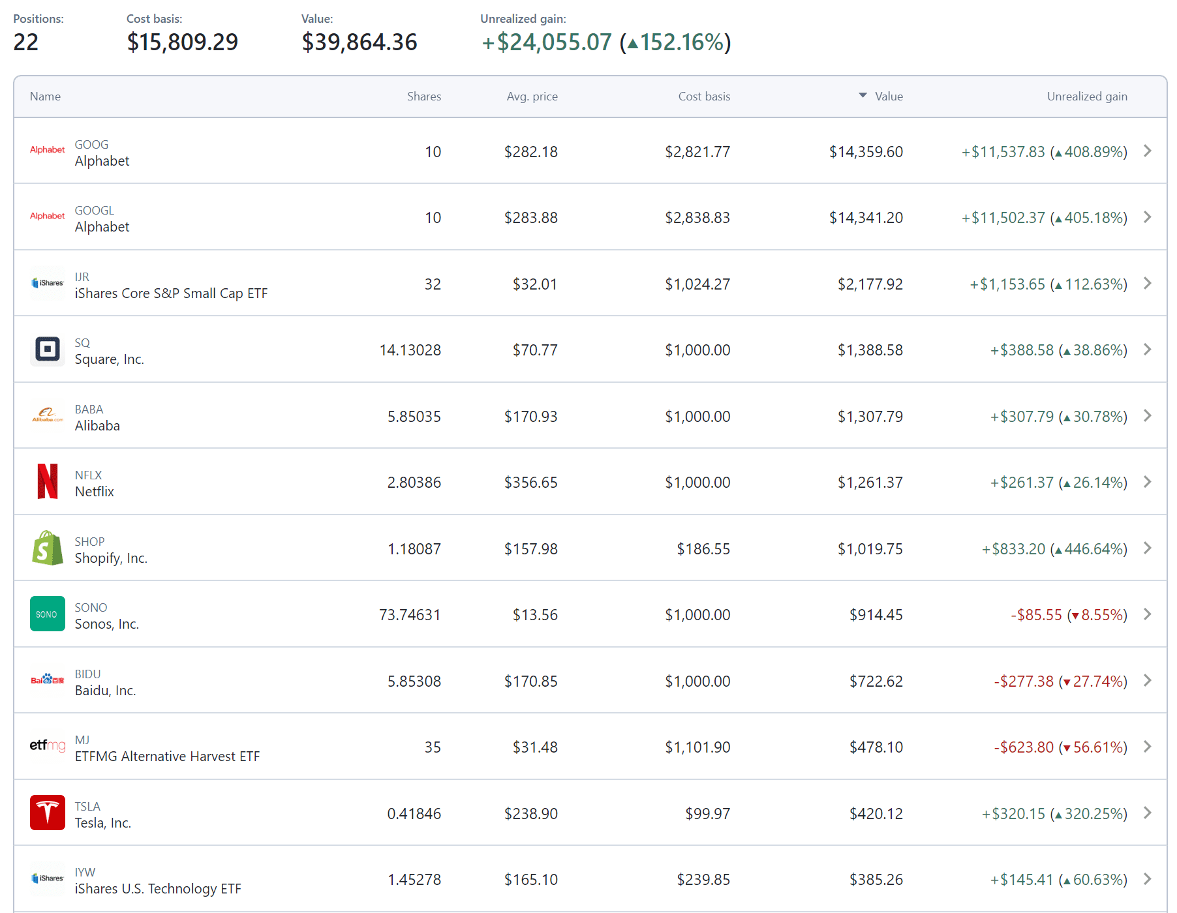
Task: Click the Baidu logo icon
Action: 48,680
